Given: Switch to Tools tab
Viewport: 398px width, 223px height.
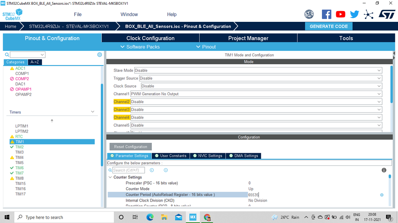Looking at the screenshot, I should (346, 38).
